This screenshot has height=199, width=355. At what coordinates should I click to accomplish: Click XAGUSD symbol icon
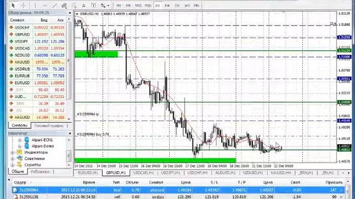click(11, 117)
